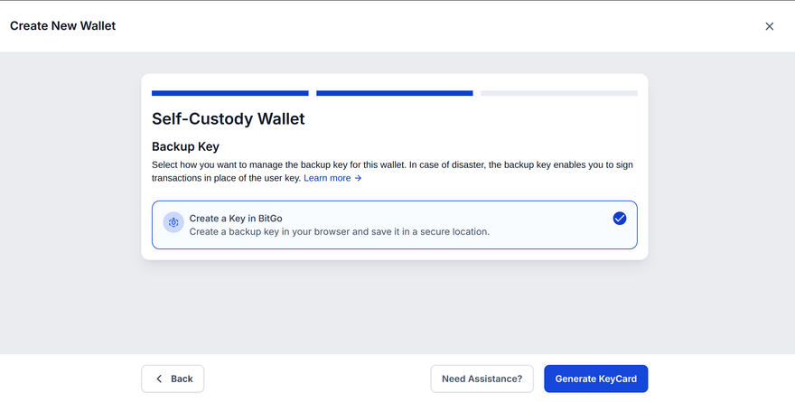Image resolution: width=795 pixels, height=402 pixels.
Task: Click the third unfilled progress segment
Action: click(x=558, y=92)
